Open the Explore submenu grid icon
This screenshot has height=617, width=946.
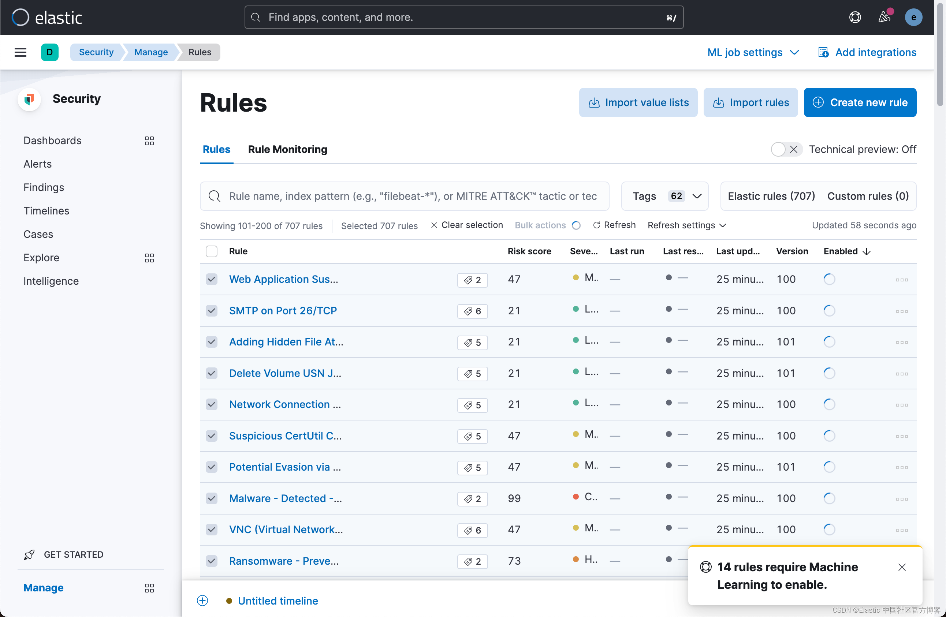pyautogui.click(x=149, y=258)
